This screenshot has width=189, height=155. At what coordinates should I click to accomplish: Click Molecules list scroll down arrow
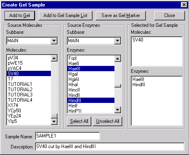click(54, 121)
